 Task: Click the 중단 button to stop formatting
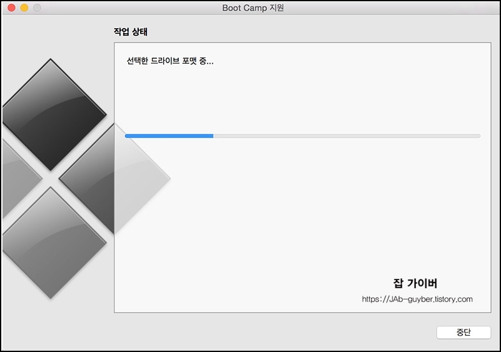click(x=463, y=332)
